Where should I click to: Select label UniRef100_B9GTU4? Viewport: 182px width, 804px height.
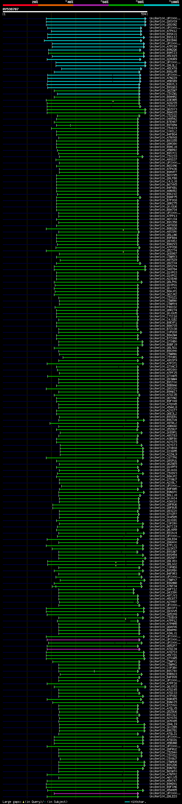coord(163,420)
